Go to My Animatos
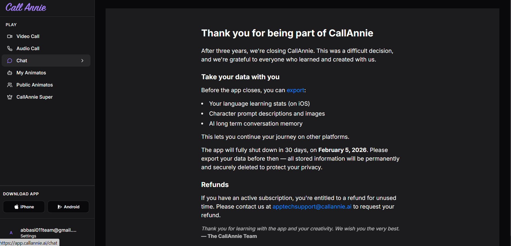The width and height of the screenshot is (511, 246). pyautogui.click(x=31, y=73)
